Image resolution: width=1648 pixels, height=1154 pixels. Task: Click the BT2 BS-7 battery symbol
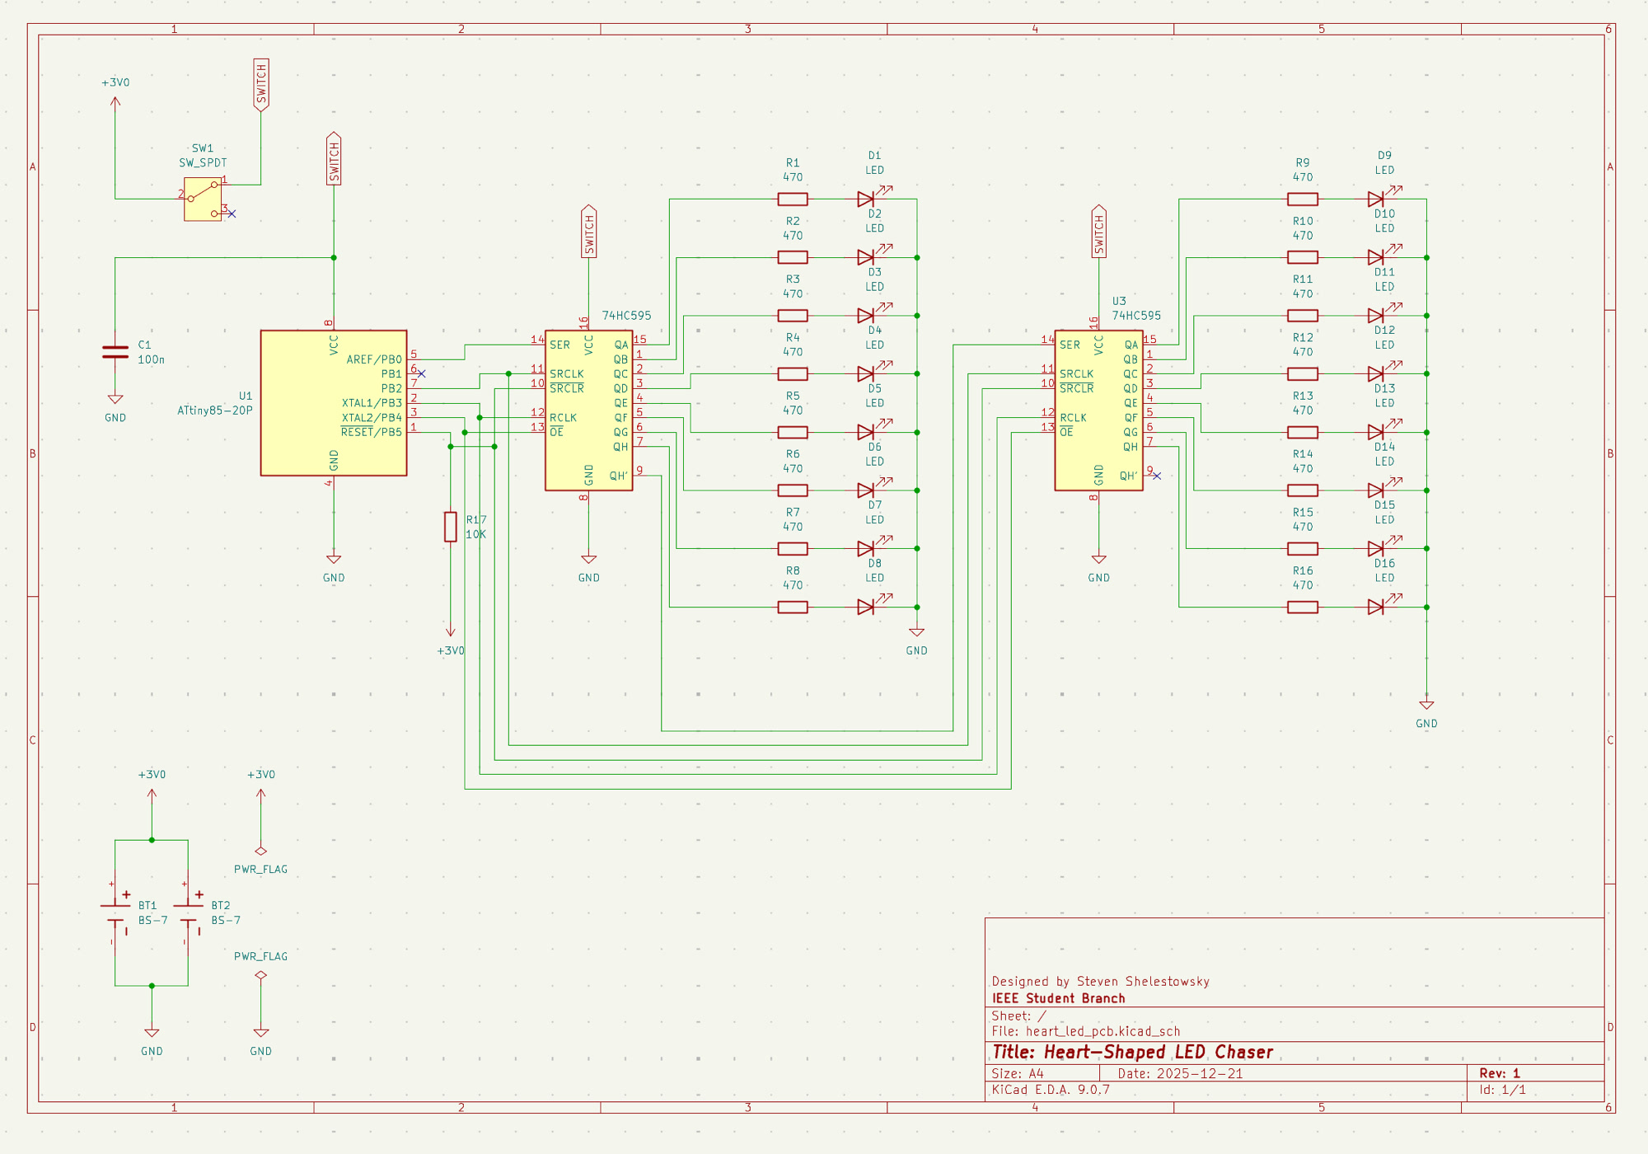pyautogui.click(x=189, y=912)
